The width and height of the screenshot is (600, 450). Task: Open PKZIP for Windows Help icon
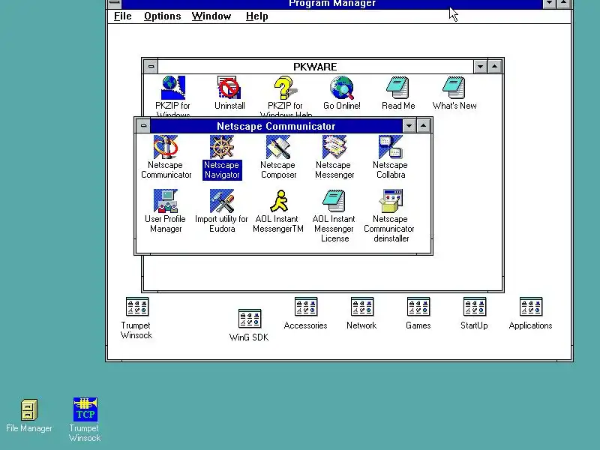coord(286,88)
